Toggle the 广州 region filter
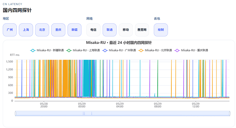The image size is (236, 128). 10,30
